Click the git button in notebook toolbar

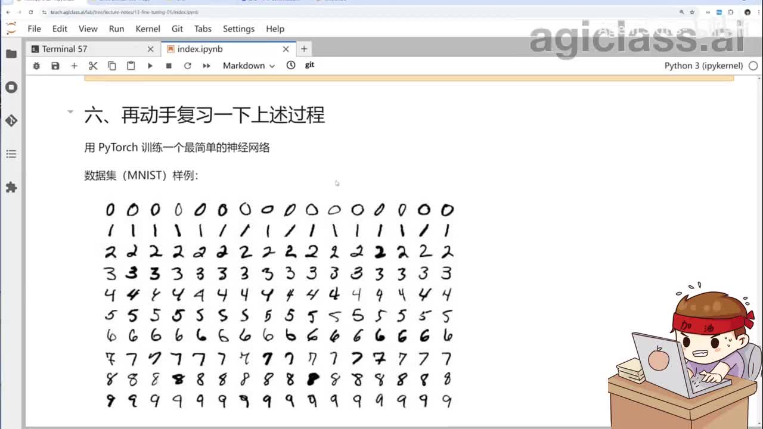point(309,65)
